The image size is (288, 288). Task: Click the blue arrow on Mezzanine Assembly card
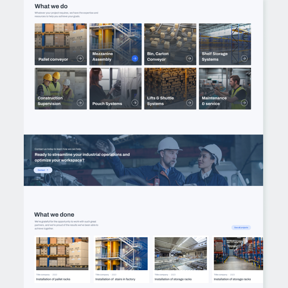point(135,58)
